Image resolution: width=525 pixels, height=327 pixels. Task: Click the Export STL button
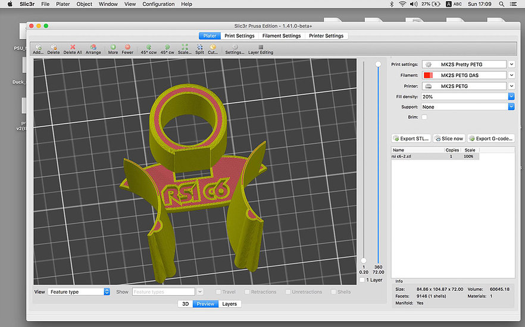pos(411,138)
